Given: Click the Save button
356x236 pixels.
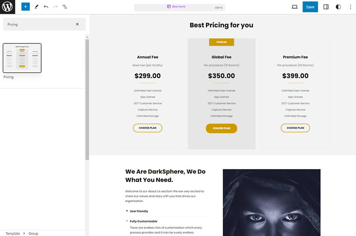Looking at the screenshot, I should 310,6.
